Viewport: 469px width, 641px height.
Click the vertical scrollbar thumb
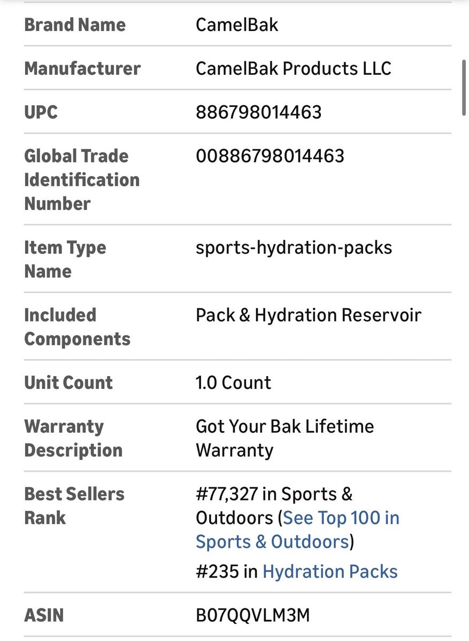(464, 87)
